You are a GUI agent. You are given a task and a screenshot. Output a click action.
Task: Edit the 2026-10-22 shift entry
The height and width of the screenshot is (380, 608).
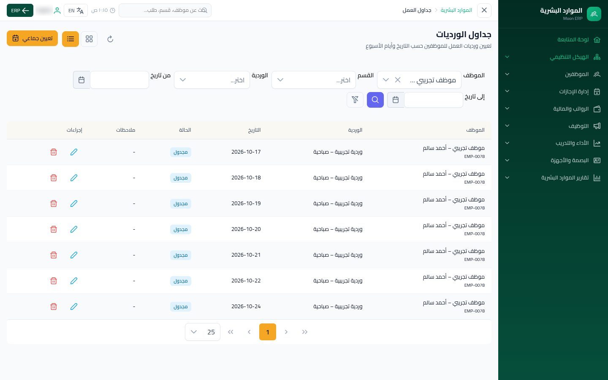coord(74,281)
